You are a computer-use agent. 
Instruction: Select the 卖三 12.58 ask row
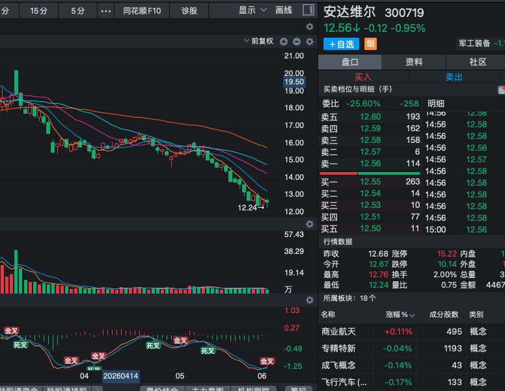coord(370,140)
